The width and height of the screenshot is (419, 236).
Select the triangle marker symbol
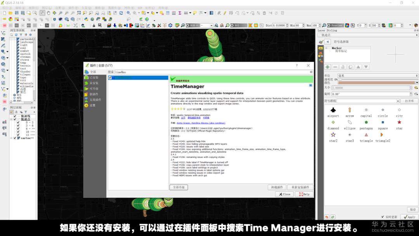tap(366, 137)
